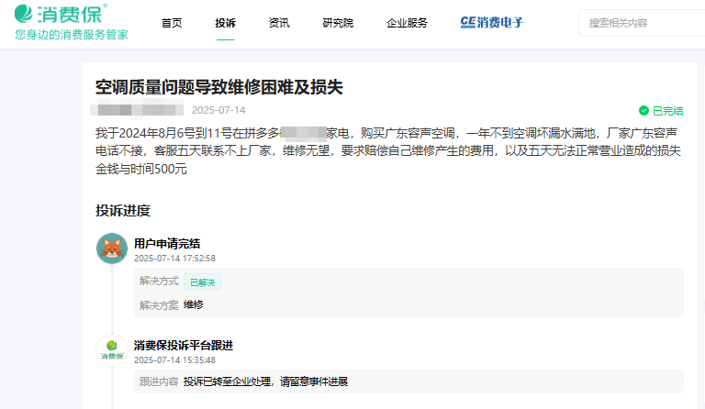Viewport: 705px width, 409px height.
Task: Click the complaint title 空调质量问题导致维修困难及损失
Action: 219,87
